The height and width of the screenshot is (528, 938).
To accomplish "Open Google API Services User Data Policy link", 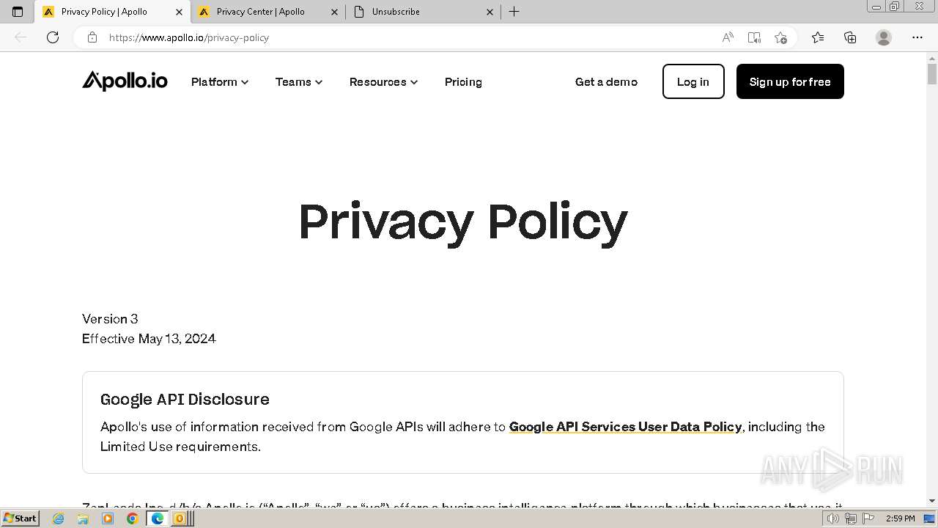I will click(625, 427).
